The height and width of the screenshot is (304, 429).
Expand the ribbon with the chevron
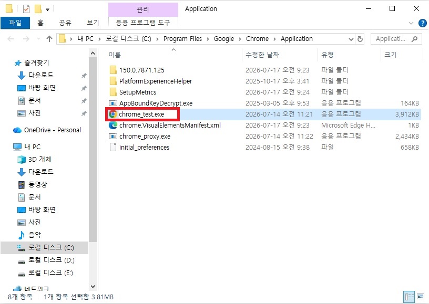(x=411, y=23)
